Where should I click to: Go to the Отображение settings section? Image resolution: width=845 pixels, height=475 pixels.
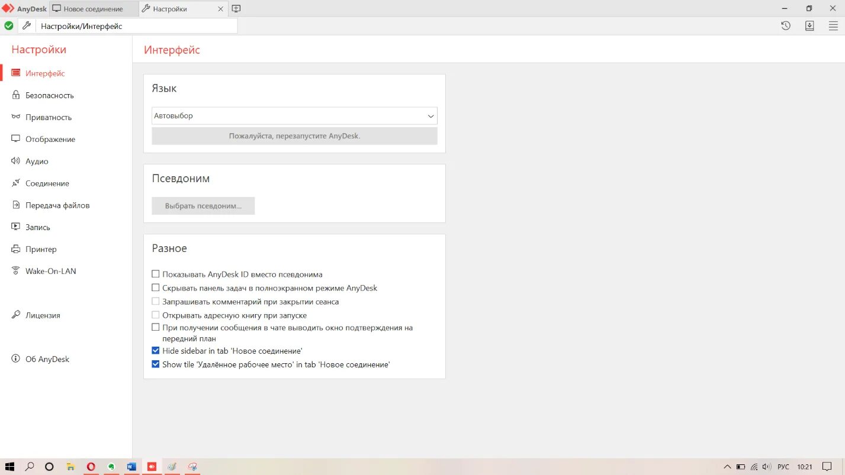coord(50,139)
